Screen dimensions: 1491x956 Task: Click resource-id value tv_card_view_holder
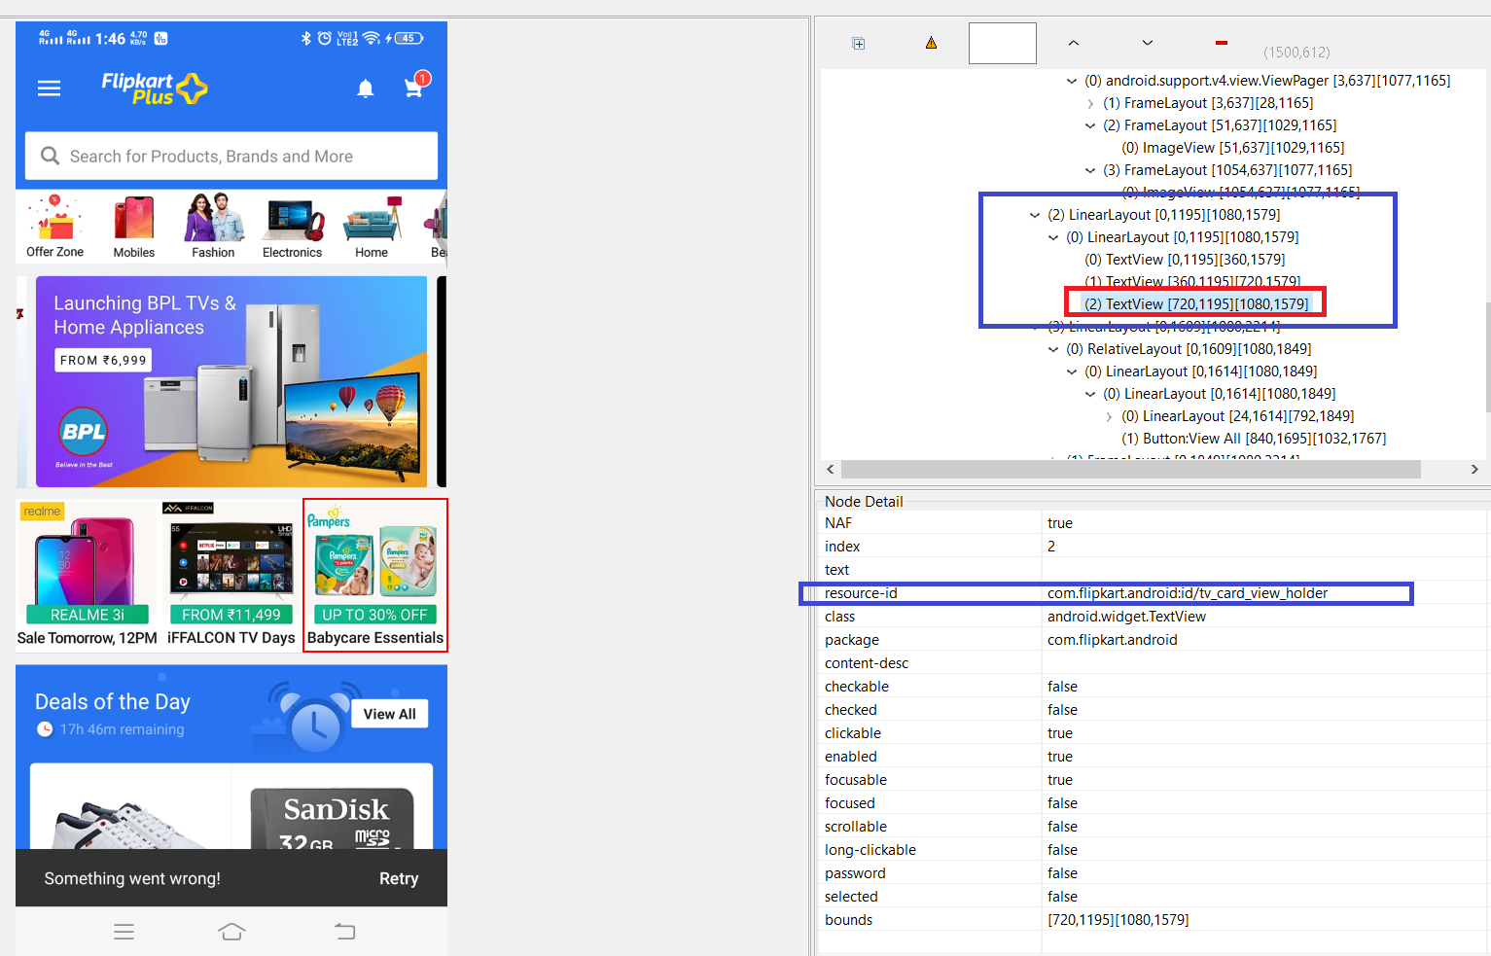point(1187,593)
